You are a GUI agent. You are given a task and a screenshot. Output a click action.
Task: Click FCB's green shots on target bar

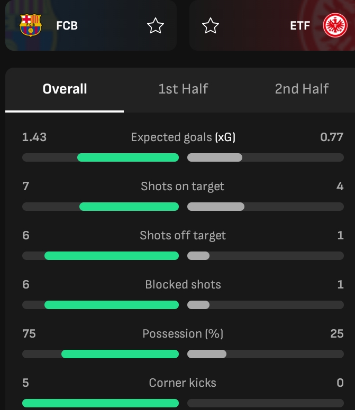[129, 207]
